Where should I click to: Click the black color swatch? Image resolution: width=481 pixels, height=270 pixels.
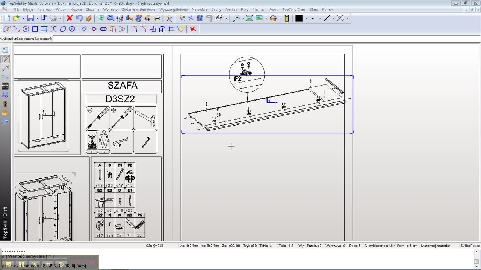299,18
